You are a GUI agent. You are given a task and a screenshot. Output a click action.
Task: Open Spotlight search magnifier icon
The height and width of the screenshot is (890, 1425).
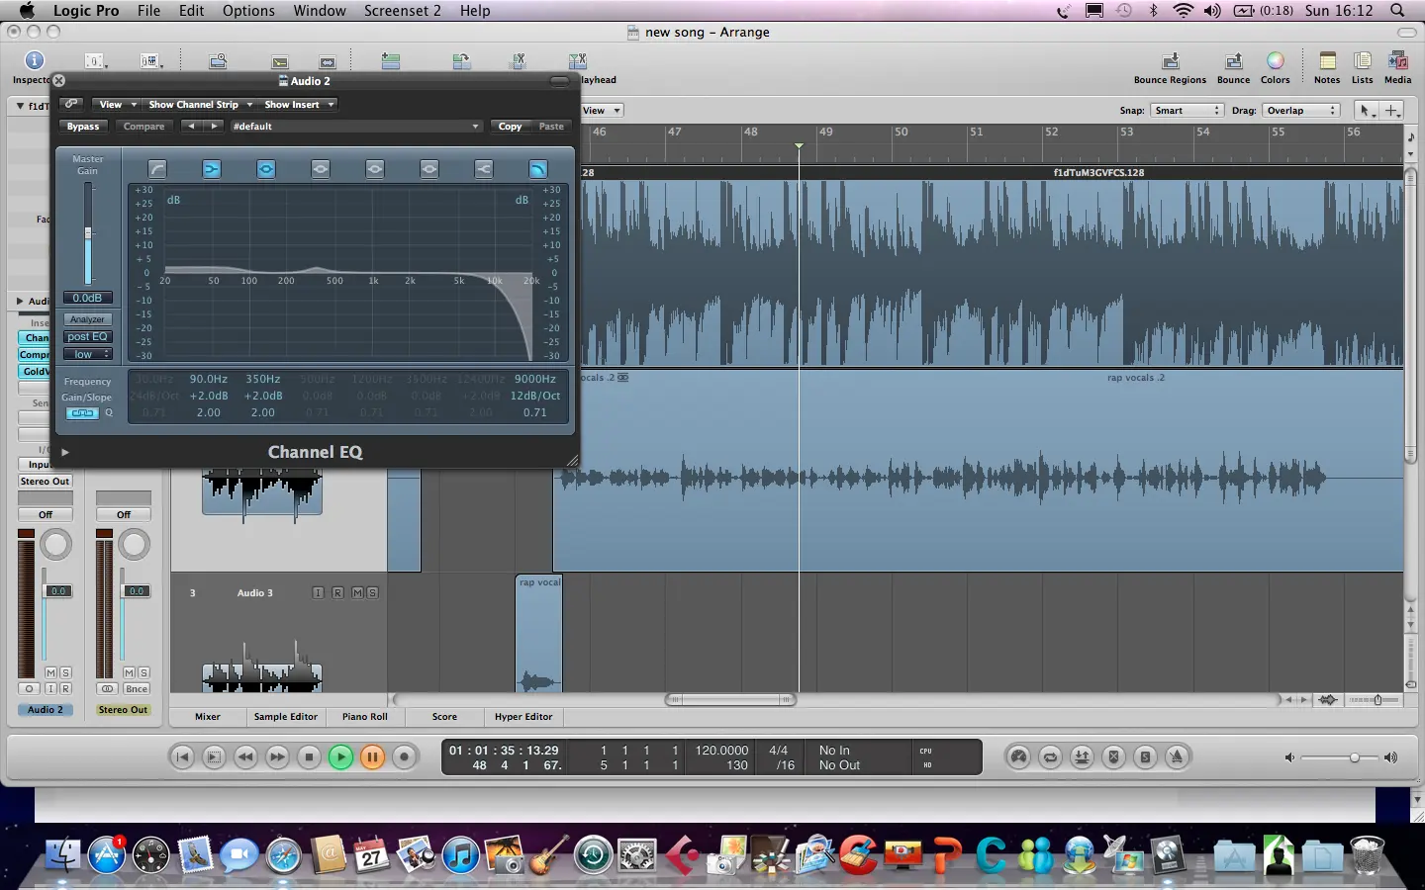(1397, 10)
